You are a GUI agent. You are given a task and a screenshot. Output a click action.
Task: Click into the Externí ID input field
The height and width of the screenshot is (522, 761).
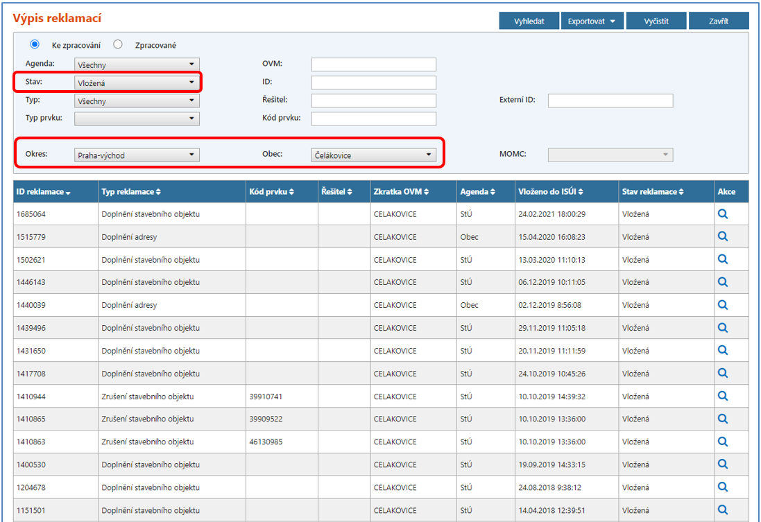610,101
